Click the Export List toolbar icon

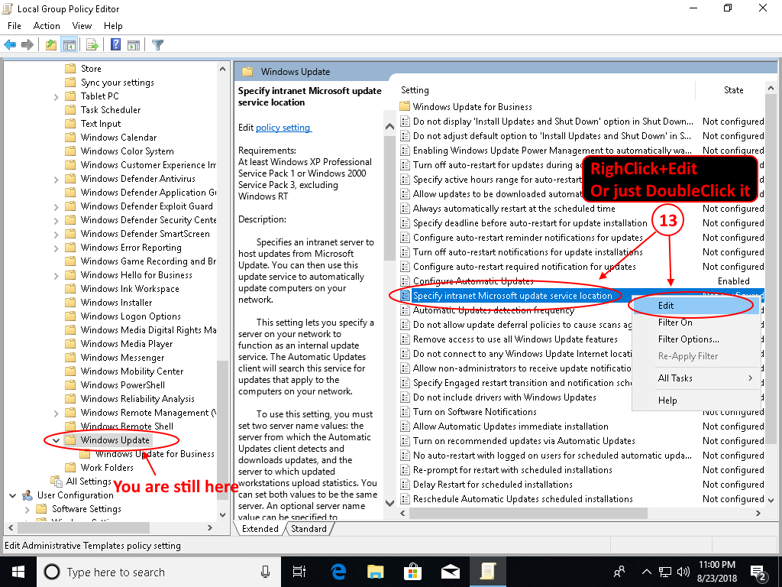point(92,45)
